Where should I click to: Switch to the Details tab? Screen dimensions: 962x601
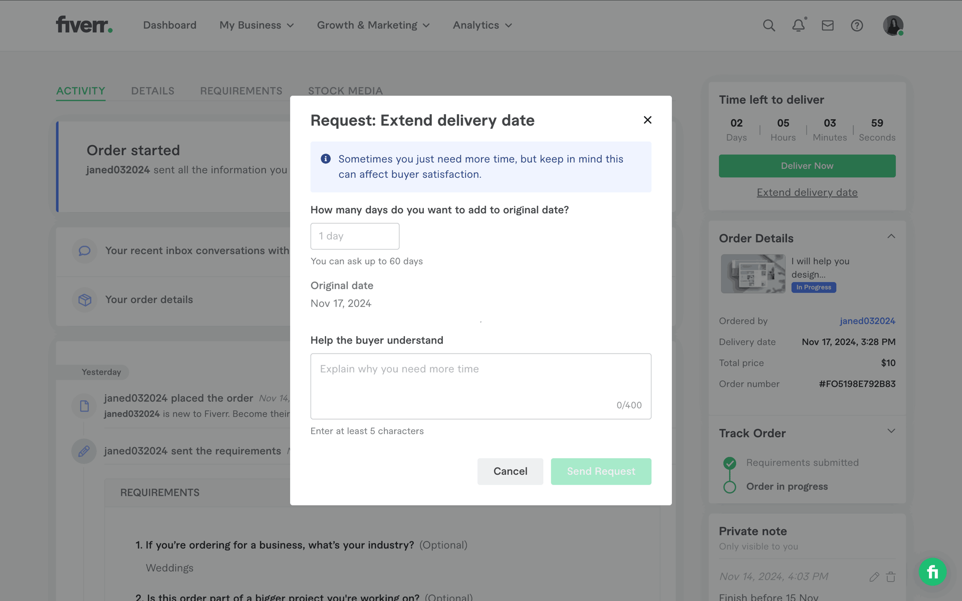153,91
